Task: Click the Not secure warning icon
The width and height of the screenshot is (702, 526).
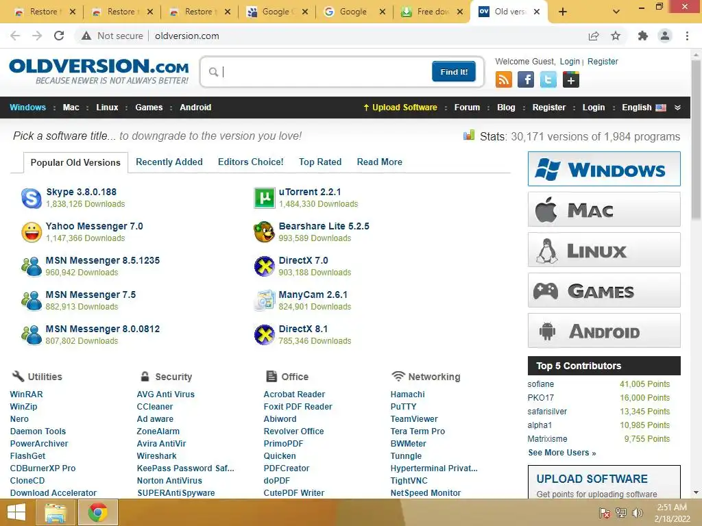Action: (86, 36)
